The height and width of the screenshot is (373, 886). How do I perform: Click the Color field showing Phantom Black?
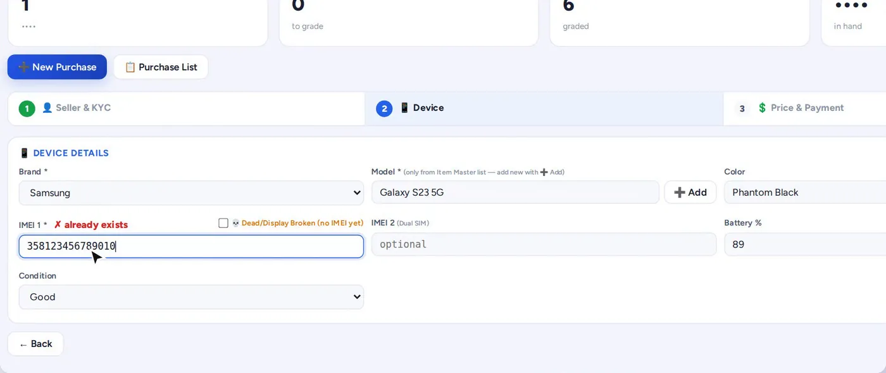[x=805, y=193]
